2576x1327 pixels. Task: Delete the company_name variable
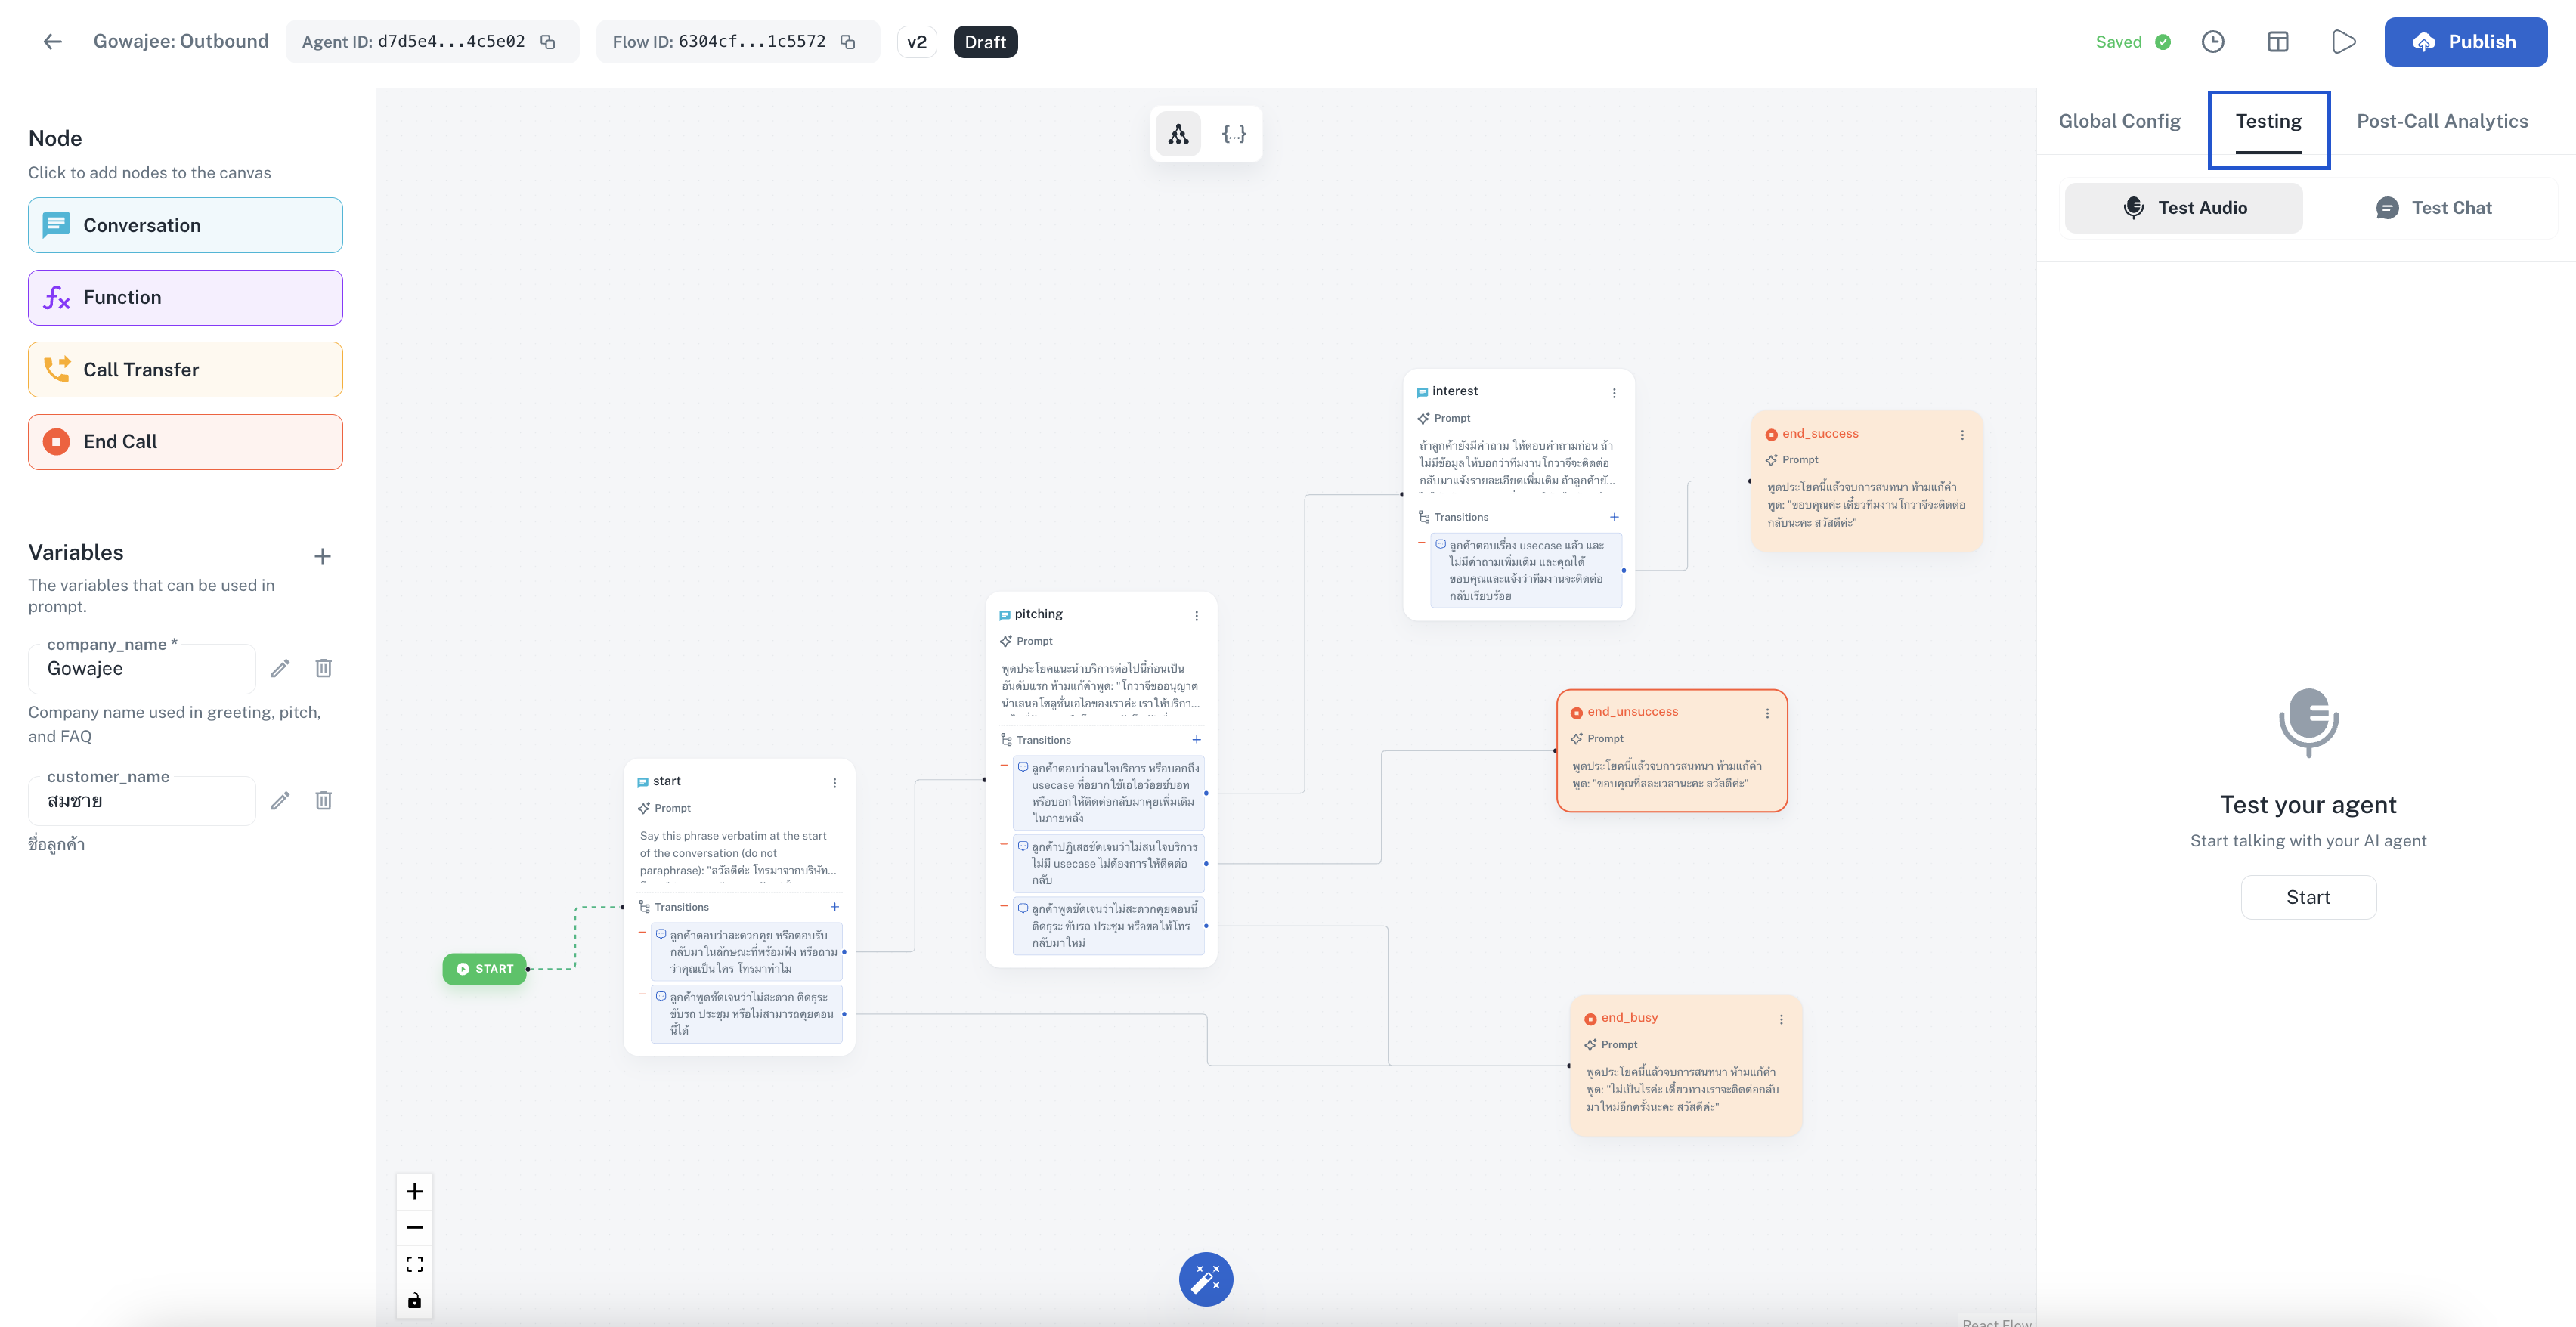[323, 668]
